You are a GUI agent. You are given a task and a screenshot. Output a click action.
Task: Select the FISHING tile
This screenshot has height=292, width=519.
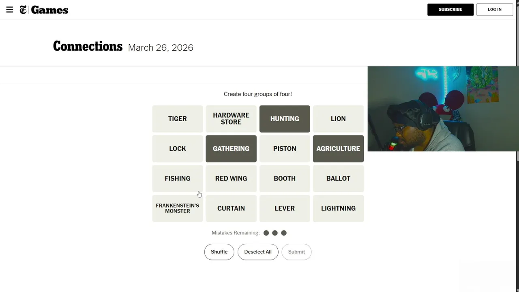[178, 178]
